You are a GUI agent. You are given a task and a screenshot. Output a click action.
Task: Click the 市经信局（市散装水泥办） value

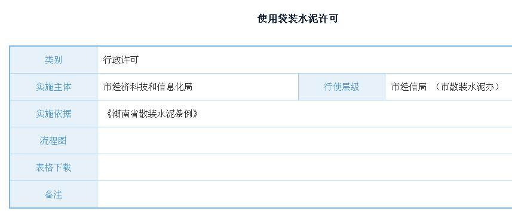447,87
